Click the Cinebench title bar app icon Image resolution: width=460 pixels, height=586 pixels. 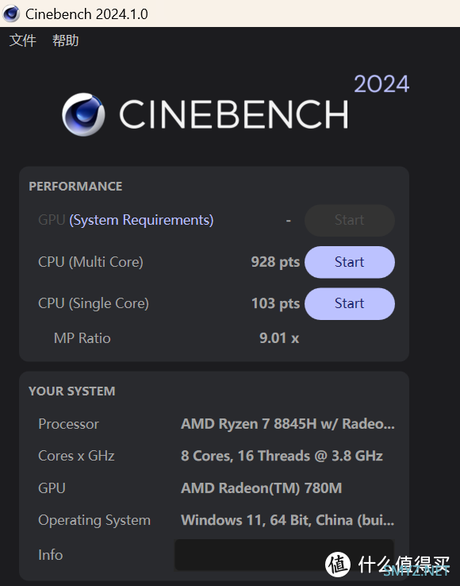pyautogui.click(x=11, y=13)
